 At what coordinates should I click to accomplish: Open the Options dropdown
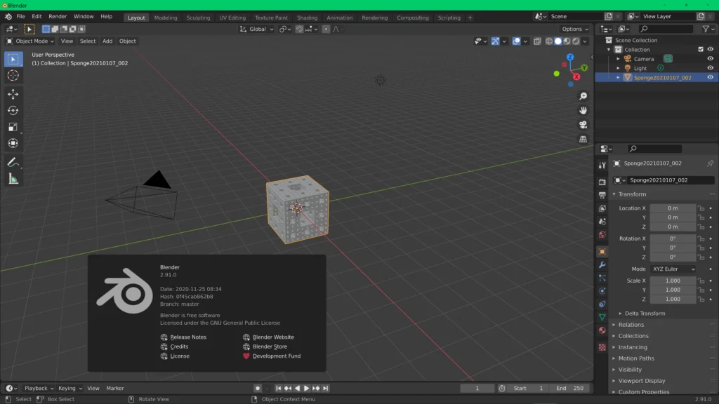pyautogui.click(x=574, y=29)
